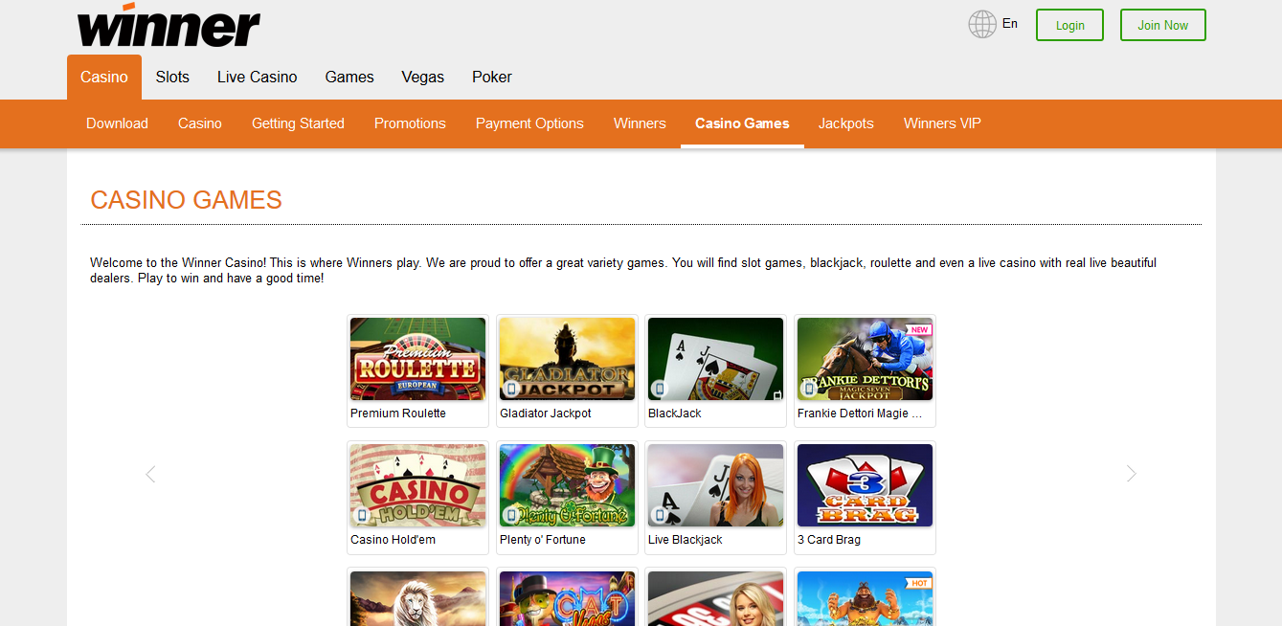Click the CASINO GAMES page heading

click(186, 200)
